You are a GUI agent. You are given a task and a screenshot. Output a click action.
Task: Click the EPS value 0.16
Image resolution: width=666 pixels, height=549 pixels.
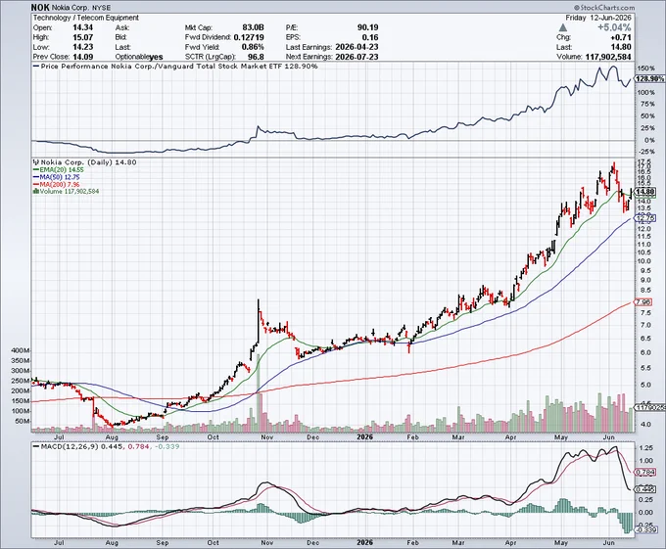pos(370,37)
